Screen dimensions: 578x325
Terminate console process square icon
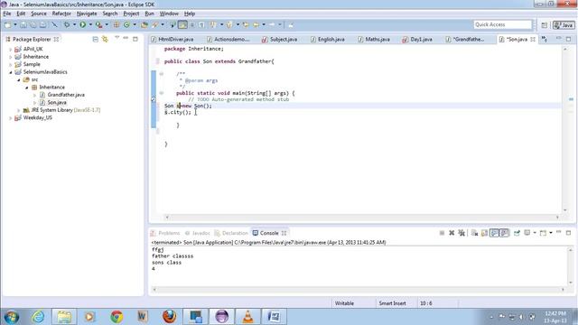point(442,233)
